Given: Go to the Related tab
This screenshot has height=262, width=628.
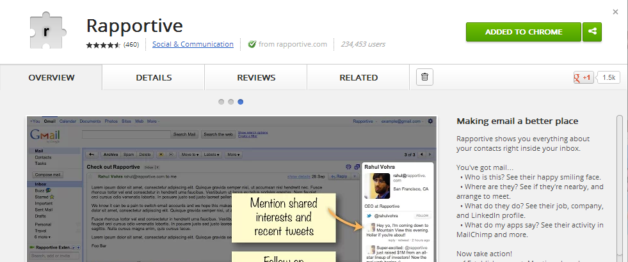Looking at the screenshot, I should point(358,78).
